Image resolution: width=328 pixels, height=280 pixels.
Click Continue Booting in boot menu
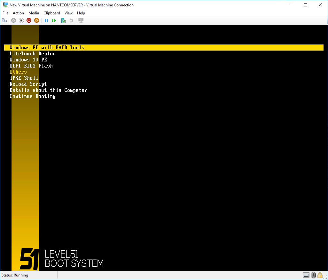coord(33,96)
